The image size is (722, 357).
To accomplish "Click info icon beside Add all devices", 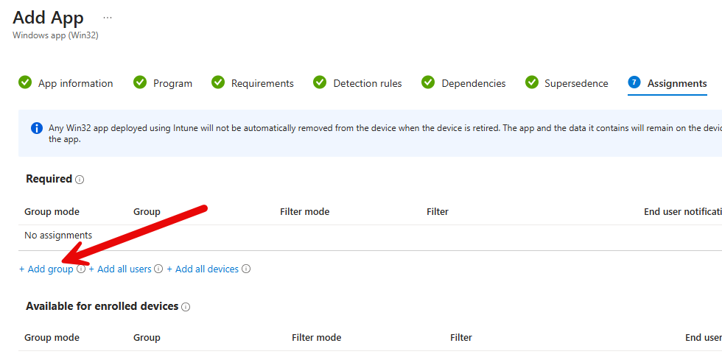I will click(x=246, y=269).
